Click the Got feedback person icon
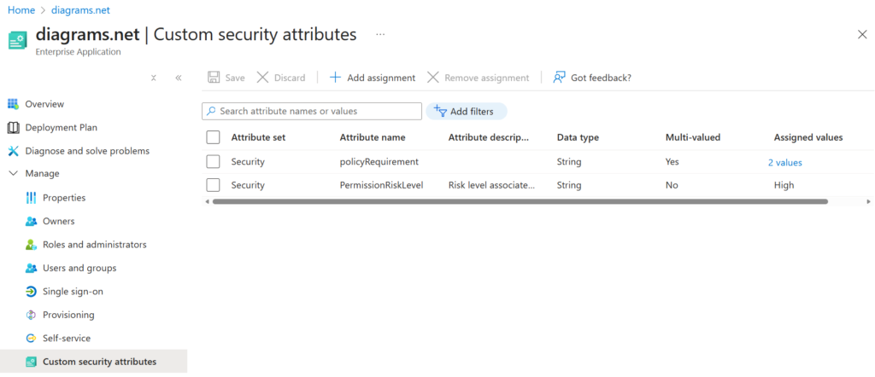 559,78
